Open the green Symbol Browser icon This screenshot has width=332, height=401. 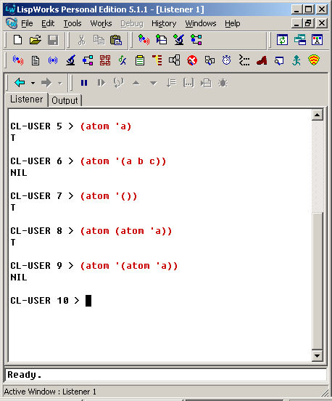coord(123,60)
